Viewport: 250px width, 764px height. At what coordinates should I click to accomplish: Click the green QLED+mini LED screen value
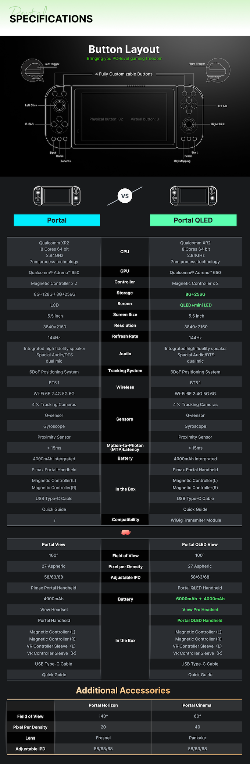coord(196,305)
